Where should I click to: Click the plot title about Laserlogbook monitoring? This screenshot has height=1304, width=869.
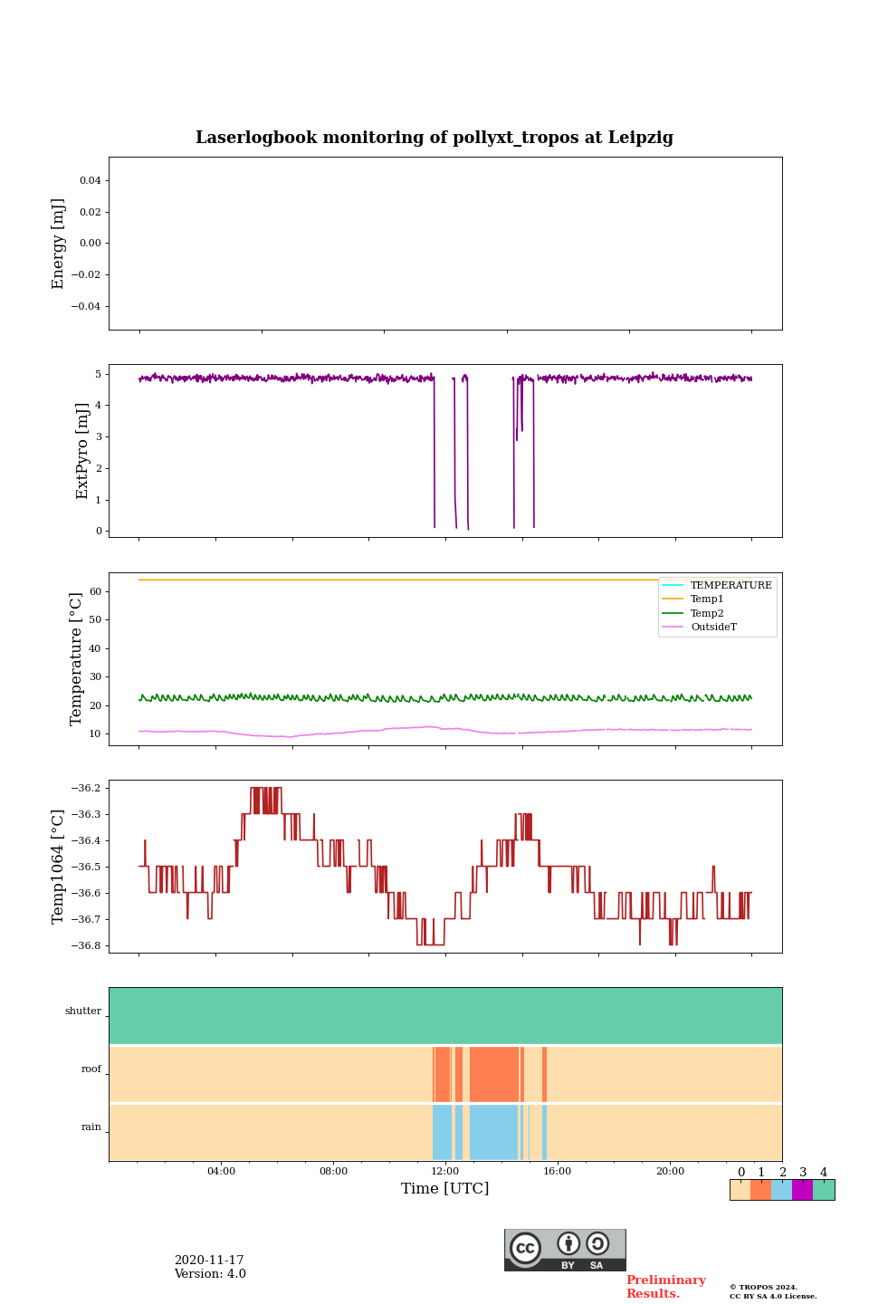tap(434, 138)
